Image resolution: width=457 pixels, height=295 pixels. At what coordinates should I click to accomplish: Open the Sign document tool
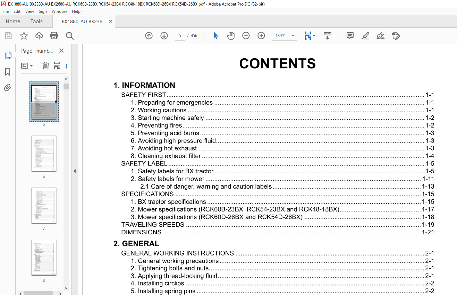tap(380, 36)
